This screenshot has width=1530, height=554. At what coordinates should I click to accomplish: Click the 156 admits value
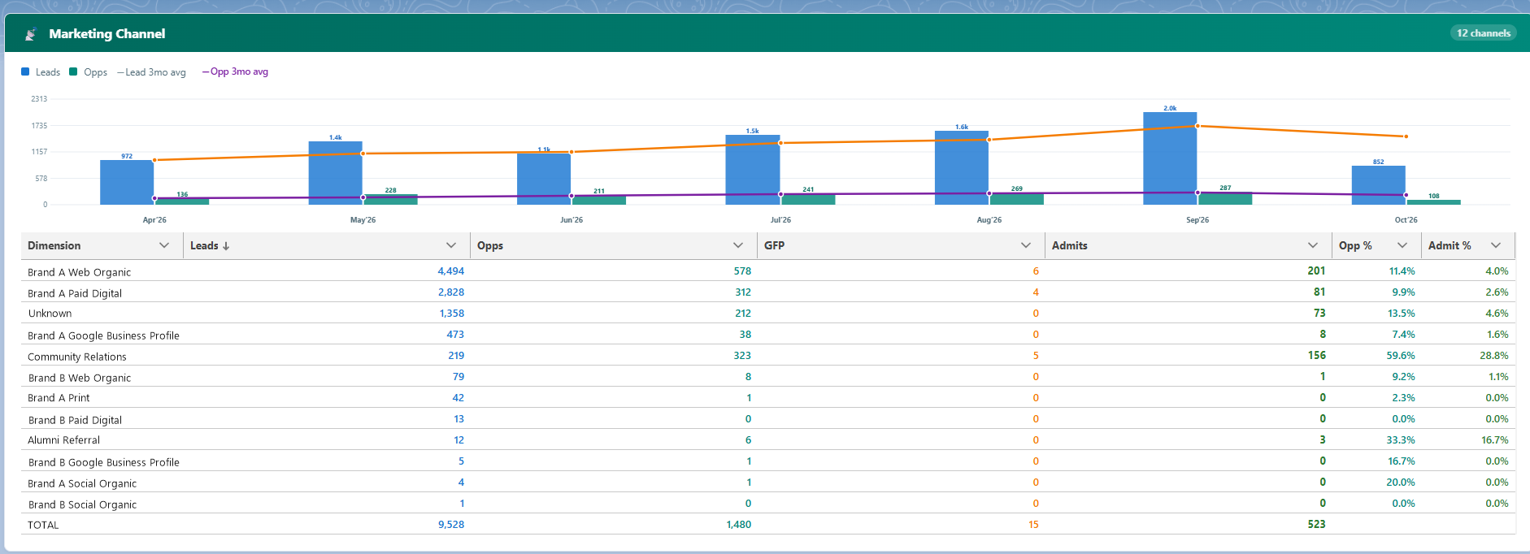1317,356
